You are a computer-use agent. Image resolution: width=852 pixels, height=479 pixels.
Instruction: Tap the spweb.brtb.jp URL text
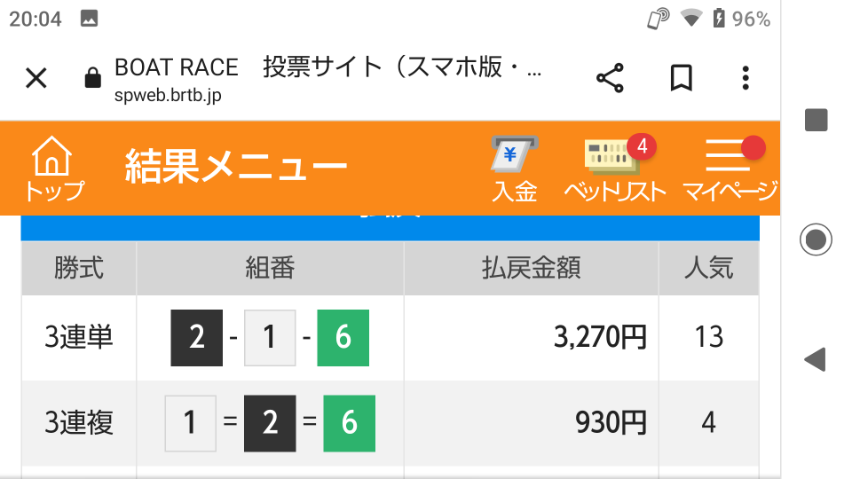pos(167,96)
